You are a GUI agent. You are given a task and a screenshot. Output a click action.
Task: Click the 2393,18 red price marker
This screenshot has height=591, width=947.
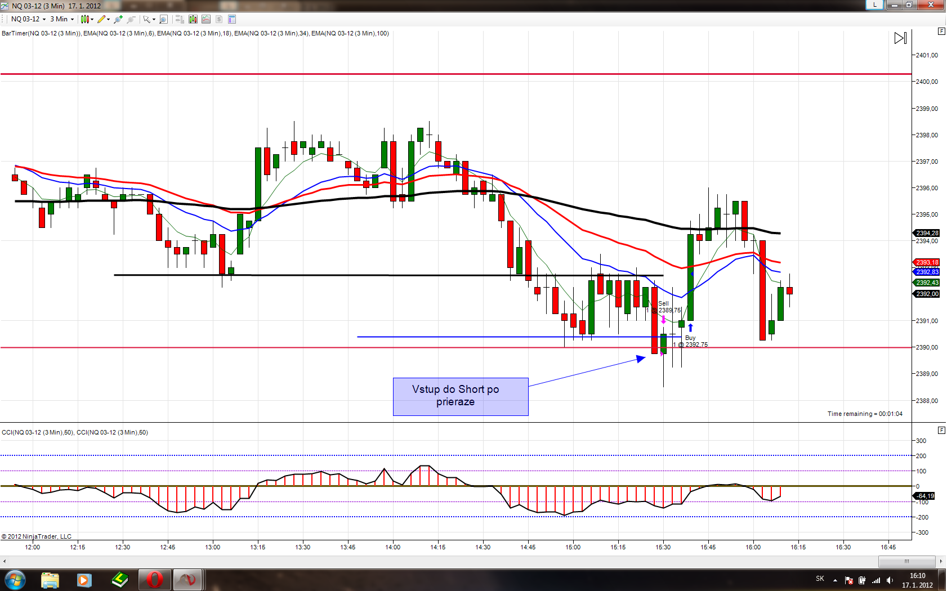click(926, 262)
